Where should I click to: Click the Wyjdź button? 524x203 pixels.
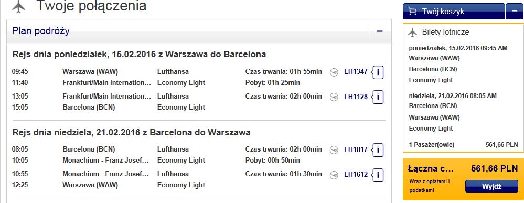pos(491,186)
